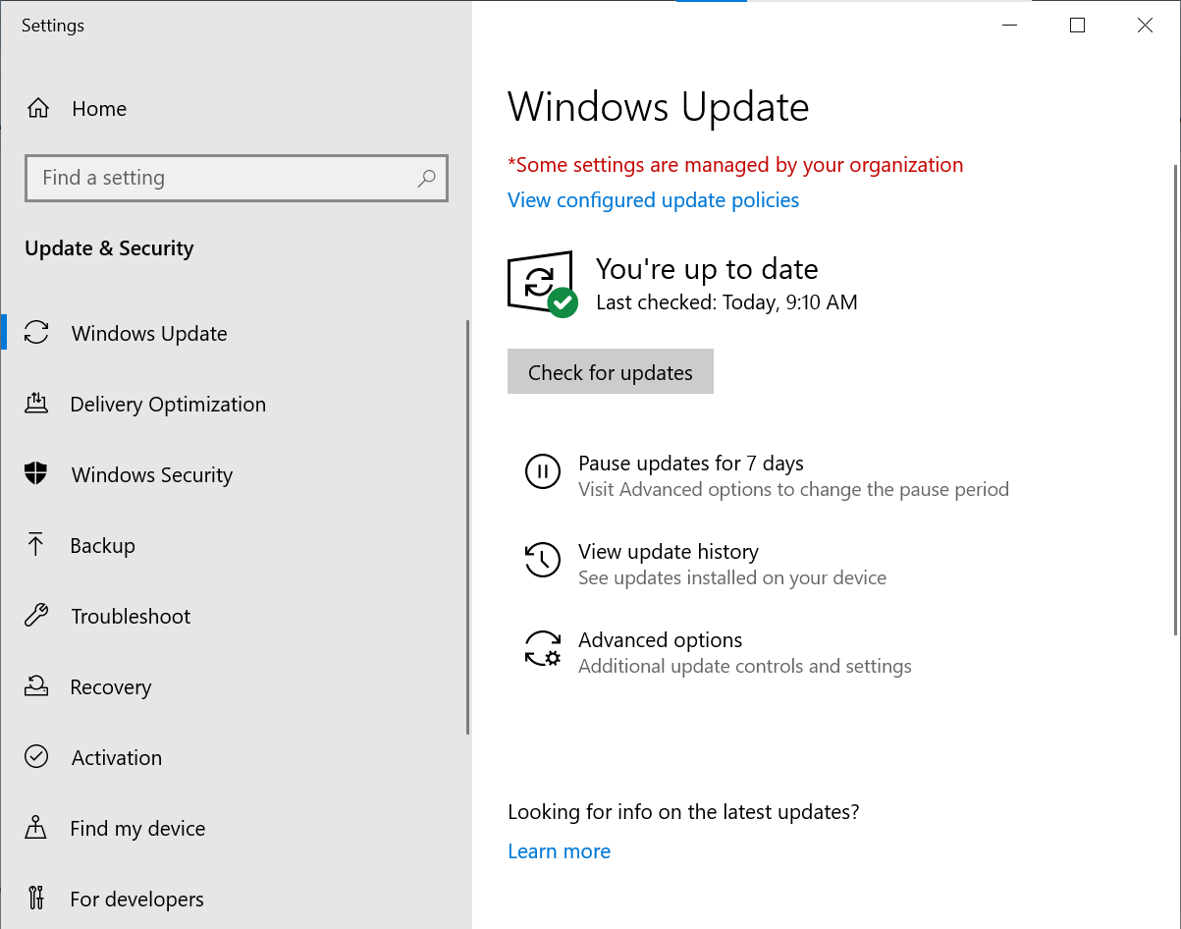Screen dimensions: 1181x929
Task: Open the Recovery icon in sidebar
Action: pos(36,686)
